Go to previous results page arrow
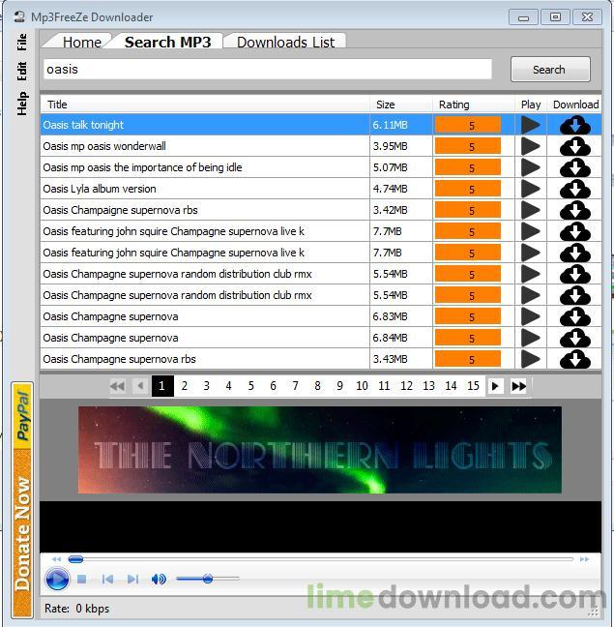Viewport: 614px width, 627px height. 140,386
